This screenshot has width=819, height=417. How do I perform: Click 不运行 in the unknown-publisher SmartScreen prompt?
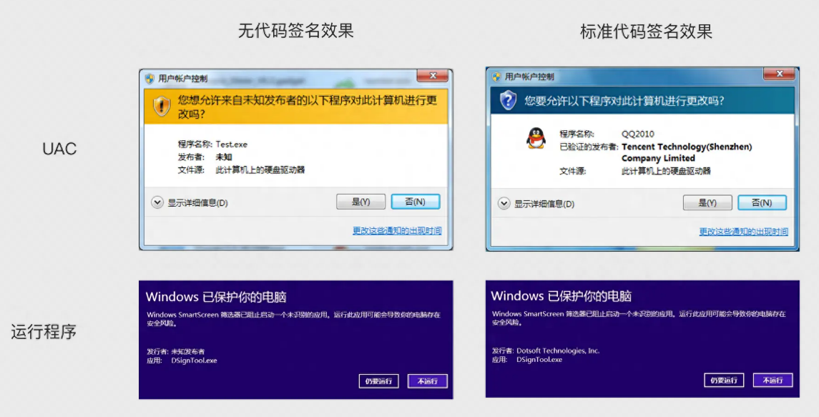coord(427,381)
